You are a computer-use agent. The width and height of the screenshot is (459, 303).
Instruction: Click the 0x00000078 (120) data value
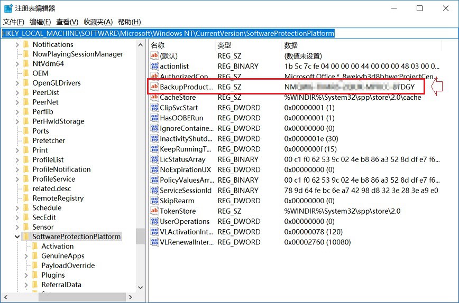pyautogui.click(x=313, y=232)
